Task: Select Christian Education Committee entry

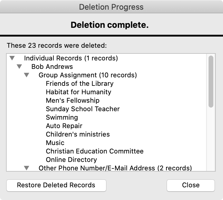Action: pos(95,151)
